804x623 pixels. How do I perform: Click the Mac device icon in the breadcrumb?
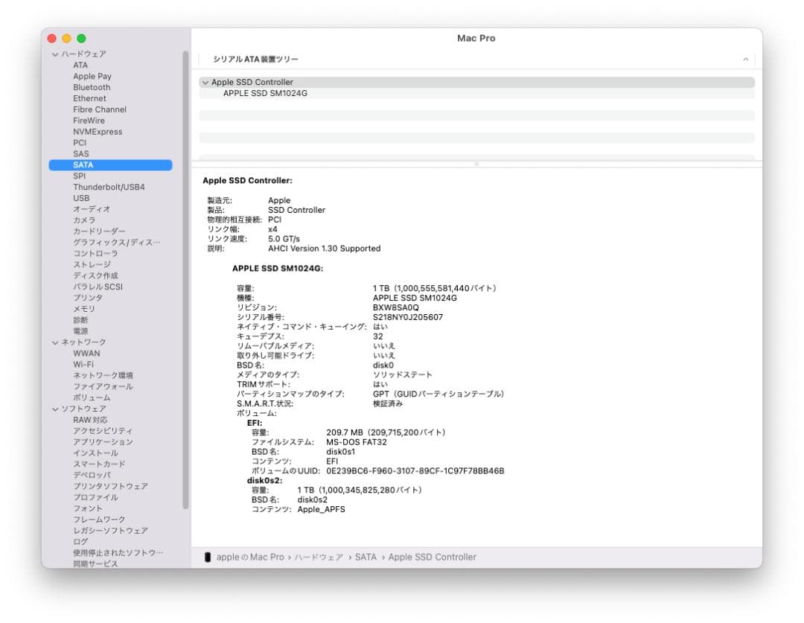[x=209, y=556]
